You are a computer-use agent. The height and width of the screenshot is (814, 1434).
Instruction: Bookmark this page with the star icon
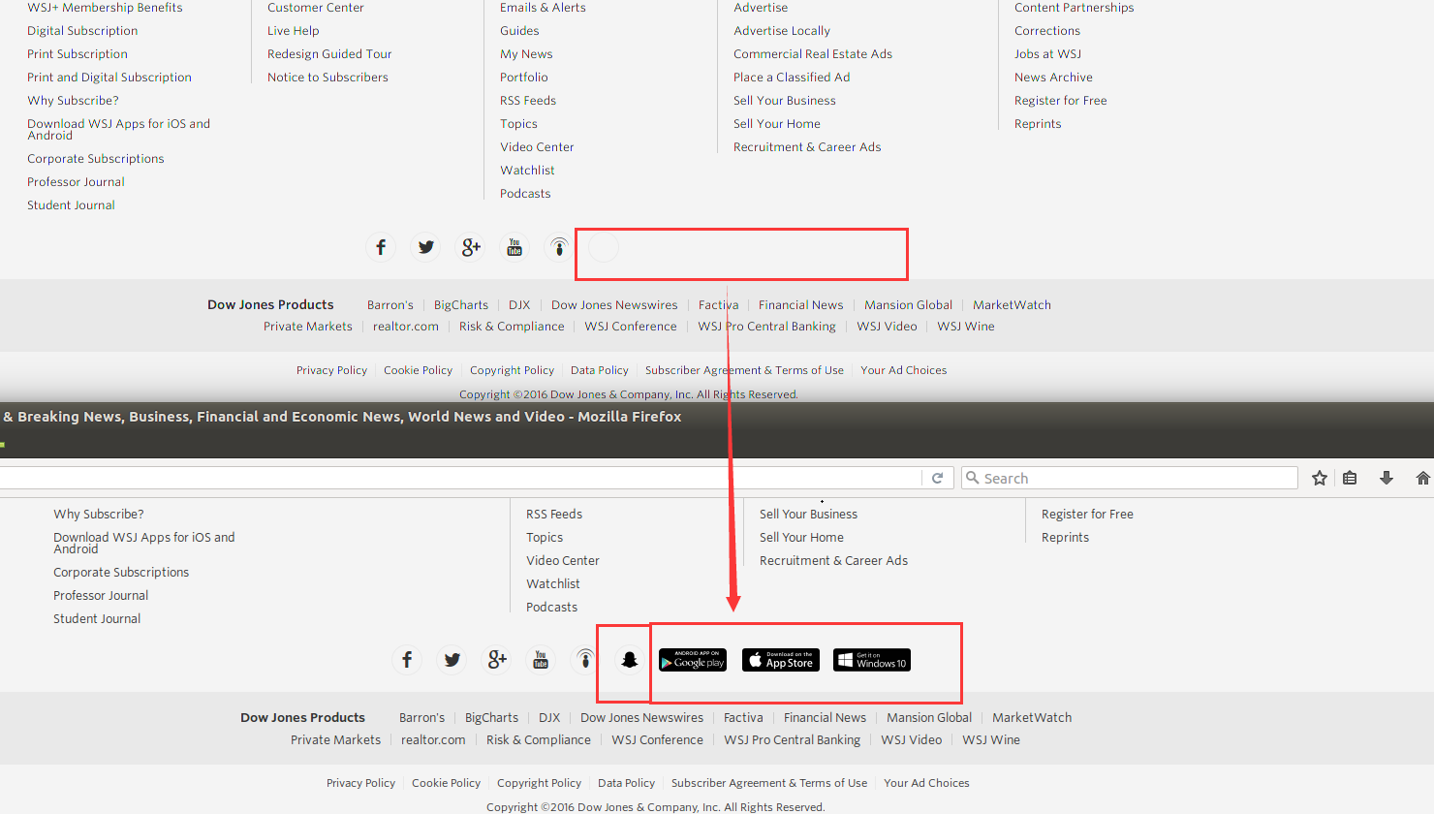coord(1319,478)
